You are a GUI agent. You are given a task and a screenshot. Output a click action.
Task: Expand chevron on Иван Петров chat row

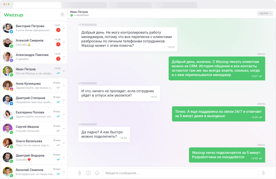(64, 71)
